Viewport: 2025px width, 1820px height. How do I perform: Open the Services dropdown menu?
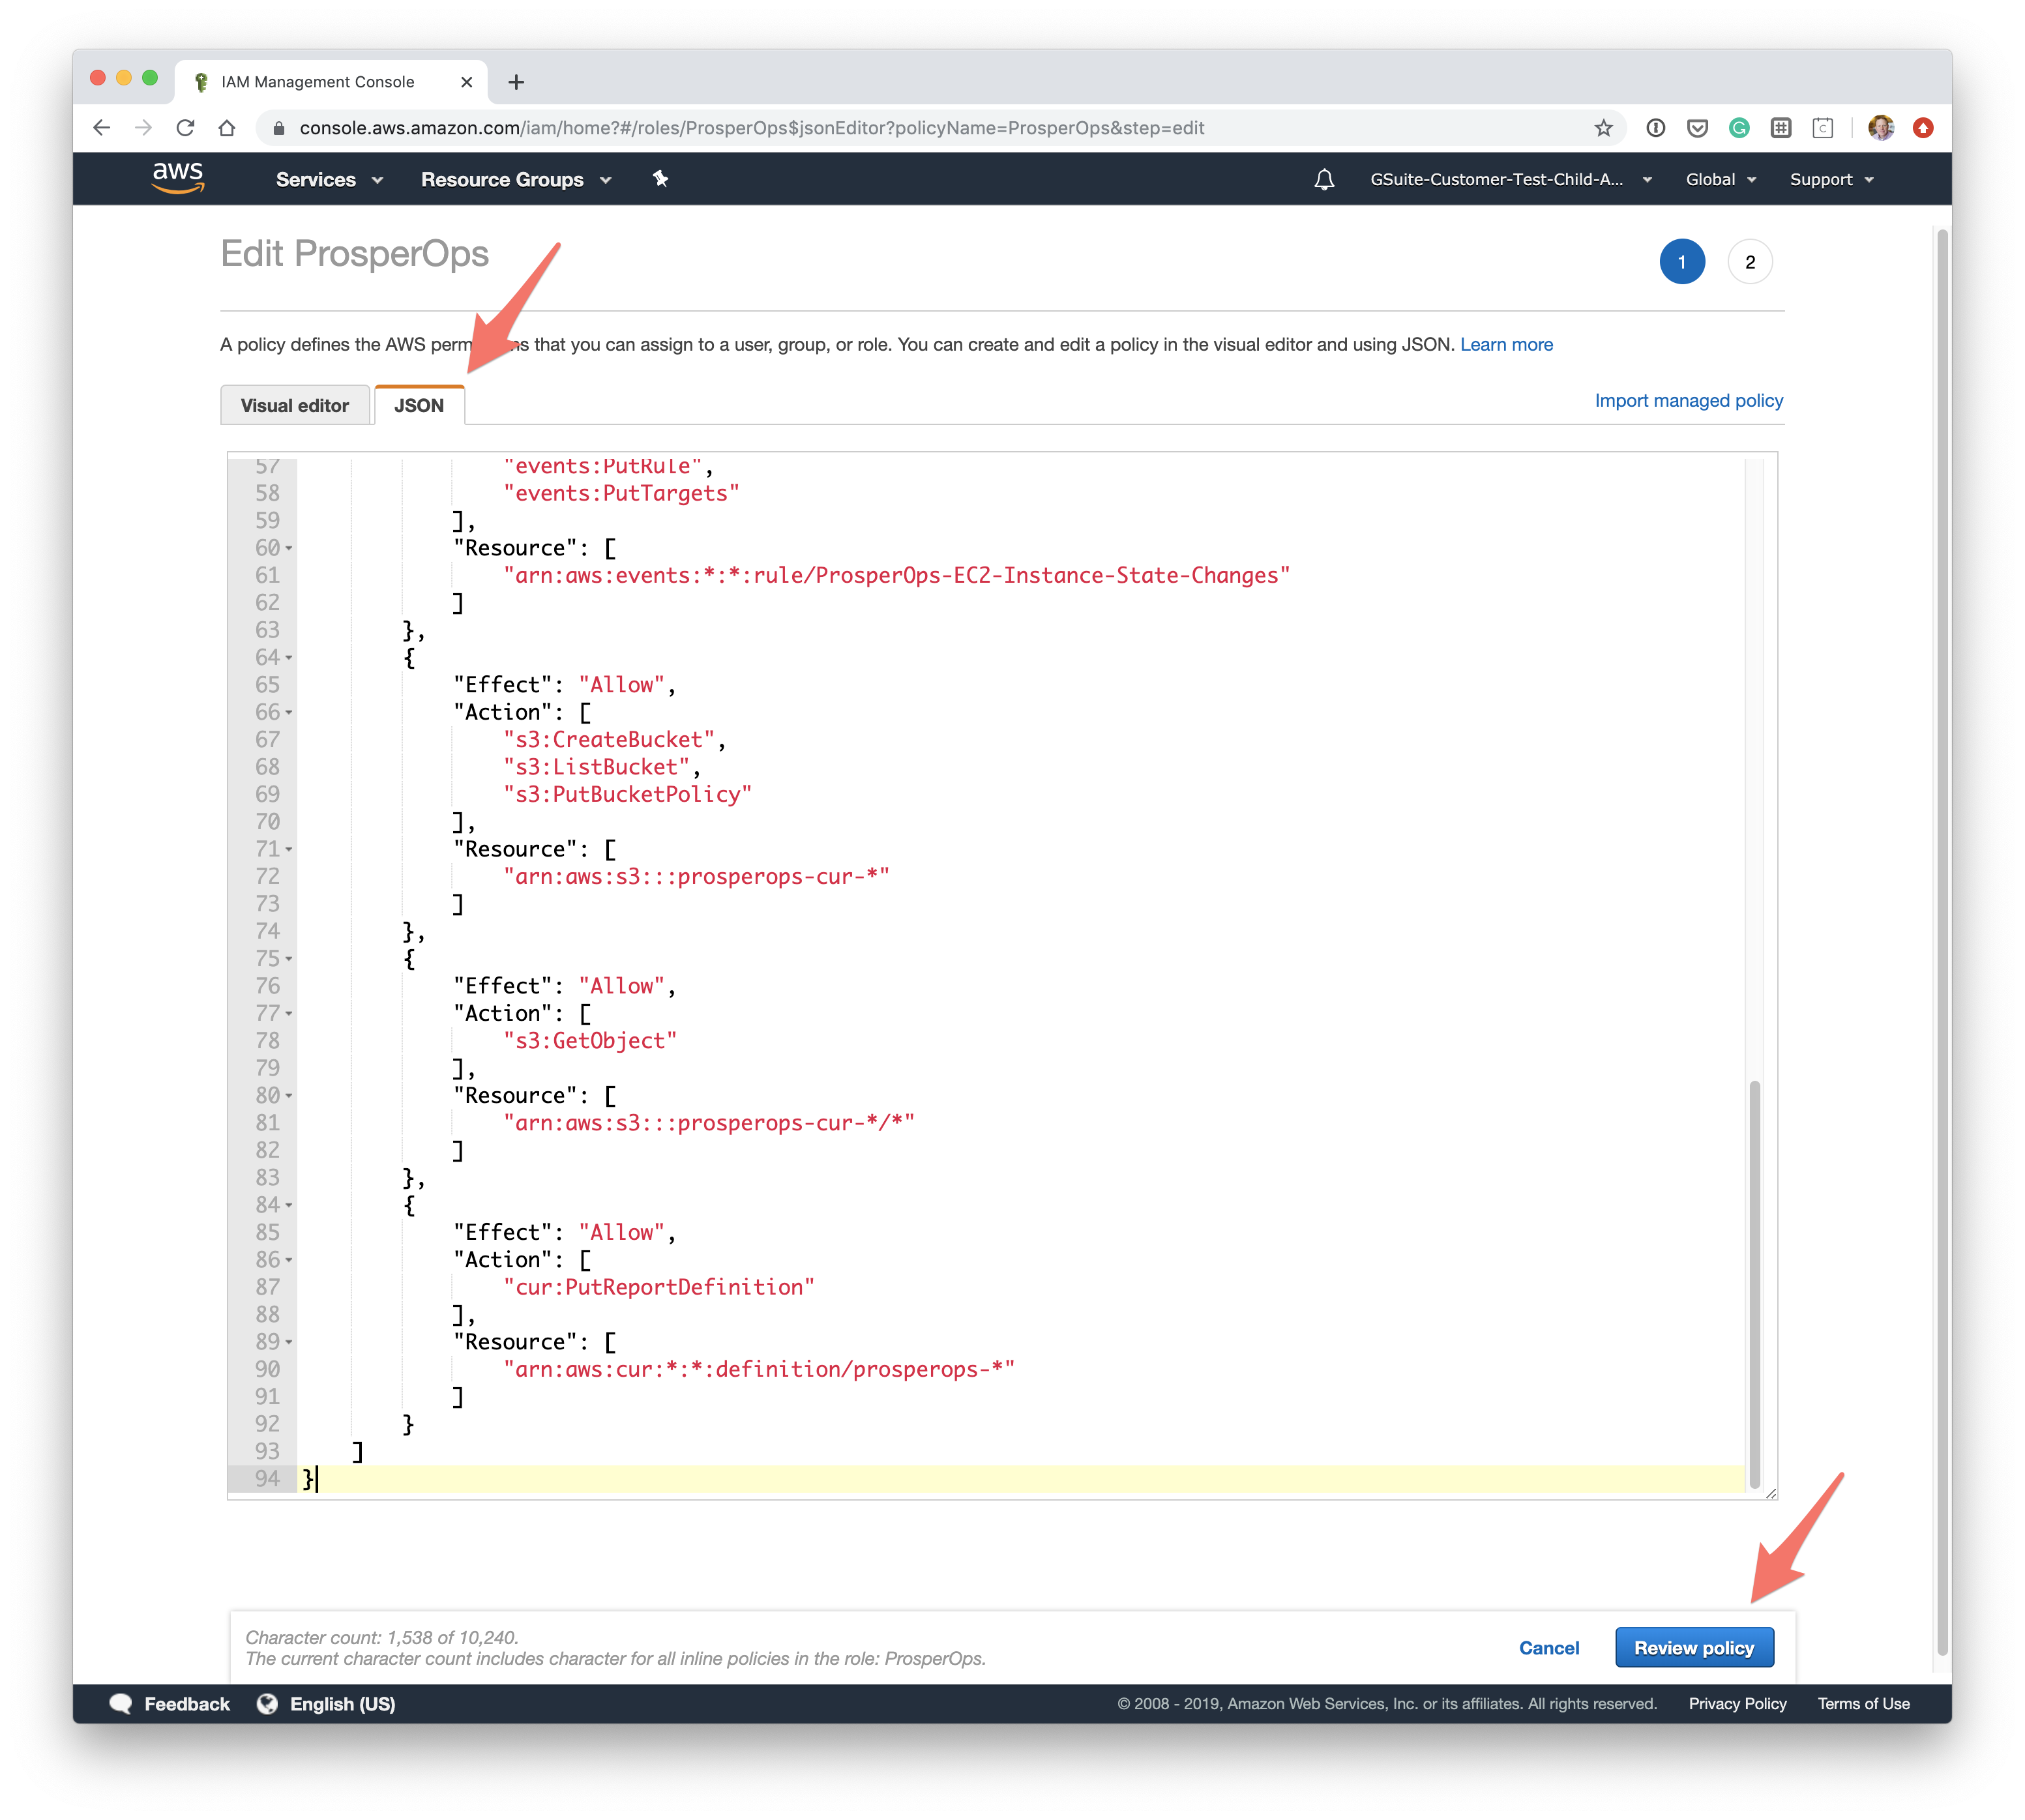[x=329, y=179]
